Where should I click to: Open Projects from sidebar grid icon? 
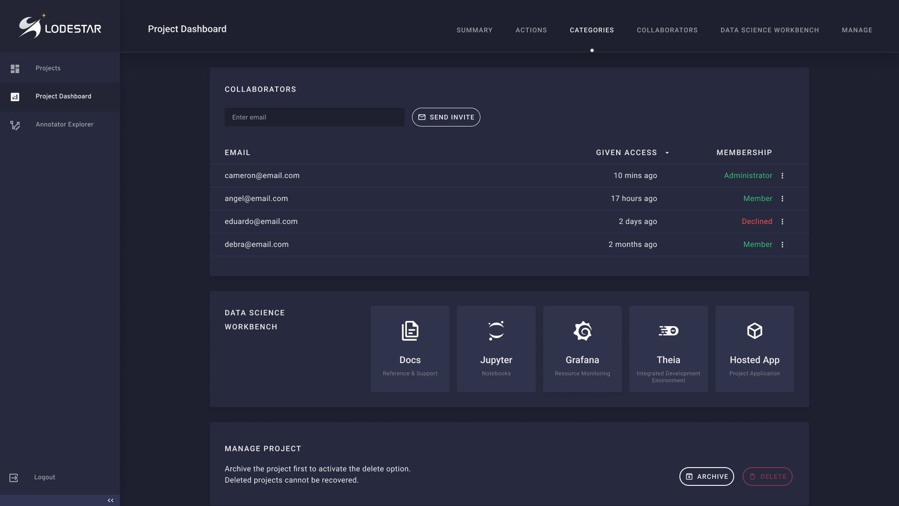point(15,69)
